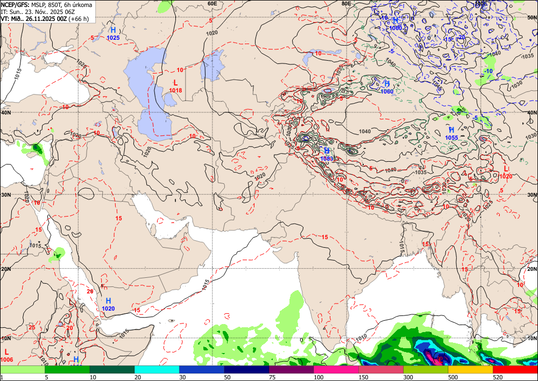Click the legend scale value 500

453,377
